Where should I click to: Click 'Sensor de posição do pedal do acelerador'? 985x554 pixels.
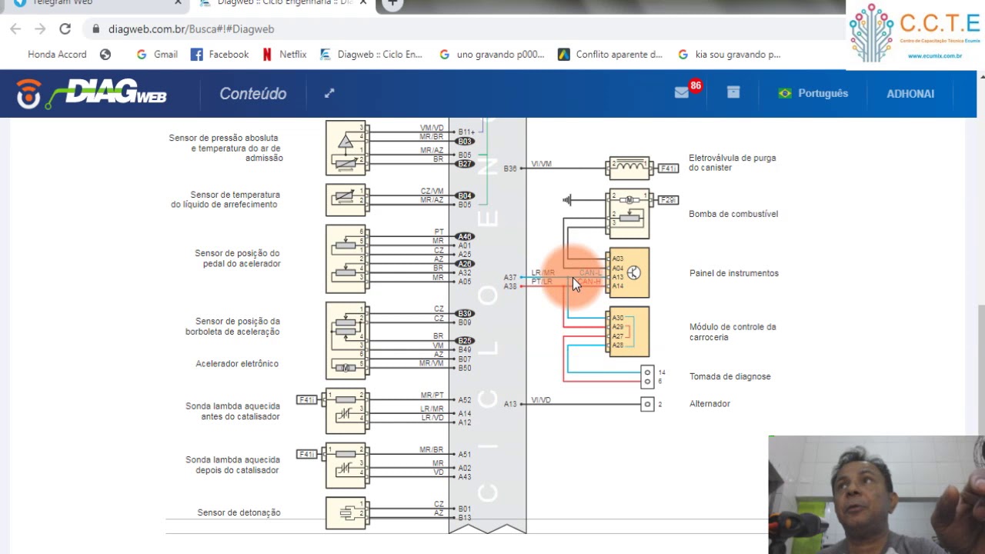238,259
